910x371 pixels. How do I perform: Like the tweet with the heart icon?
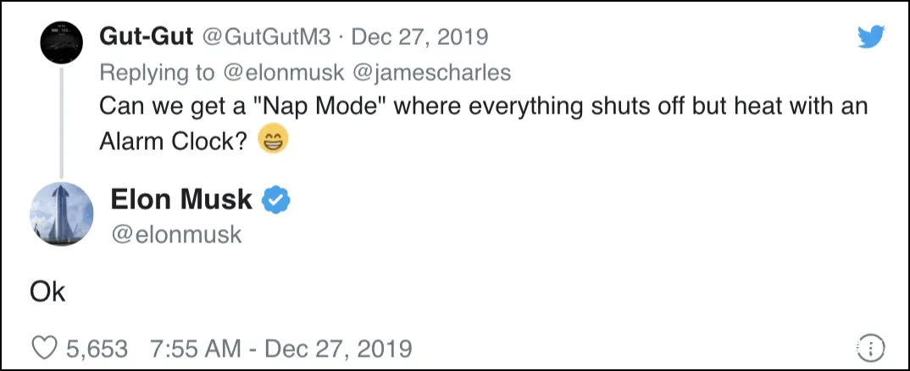tap(44, 347)
